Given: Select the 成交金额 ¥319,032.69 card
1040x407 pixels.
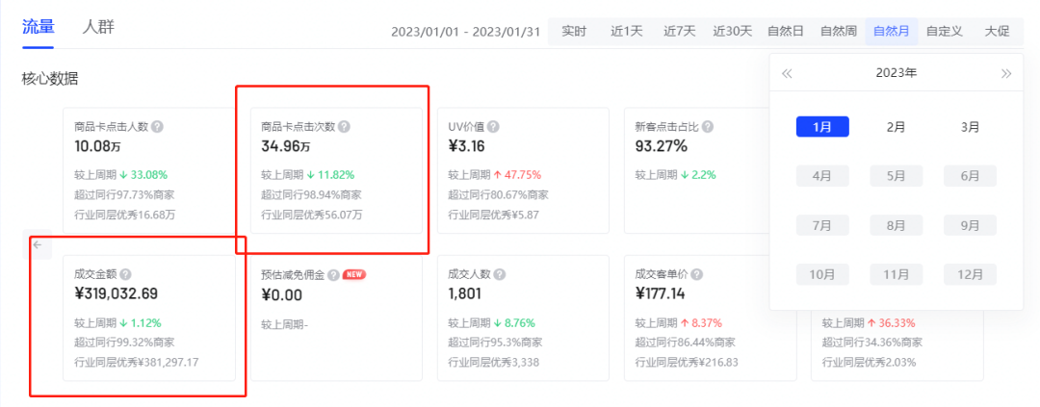Looking at the screenshot, I should [149, 318].
